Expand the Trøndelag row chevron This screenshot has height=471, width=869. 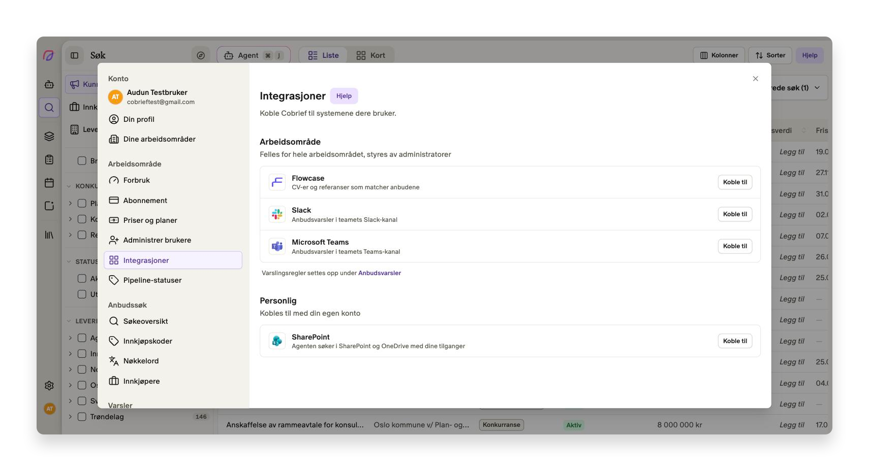[70, 417]
